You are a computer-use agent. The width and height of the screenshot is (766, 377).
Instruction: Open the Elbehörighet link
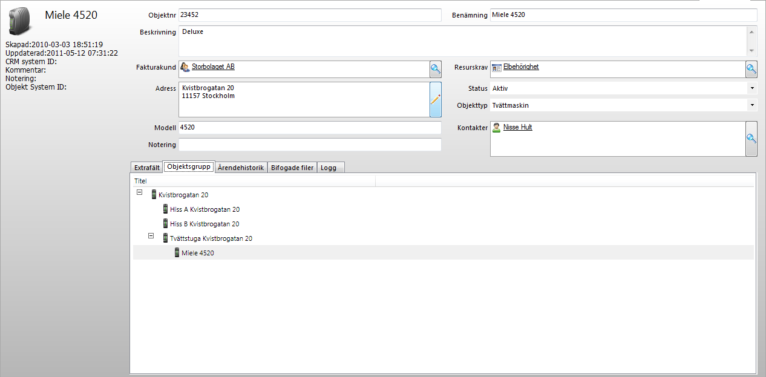521,67
